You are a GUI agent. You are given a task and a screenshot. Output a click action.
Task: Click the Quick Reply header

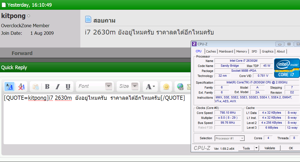[x=14, y=68]
